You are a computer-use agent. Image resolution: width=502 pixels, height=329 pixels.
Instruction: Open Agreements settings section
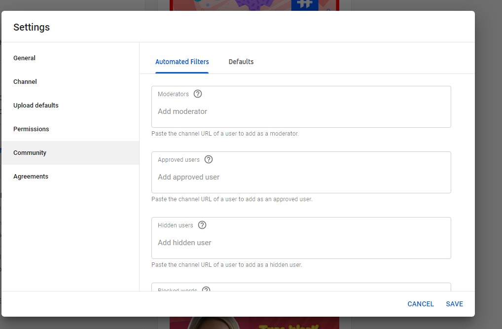tap(70, 177)
